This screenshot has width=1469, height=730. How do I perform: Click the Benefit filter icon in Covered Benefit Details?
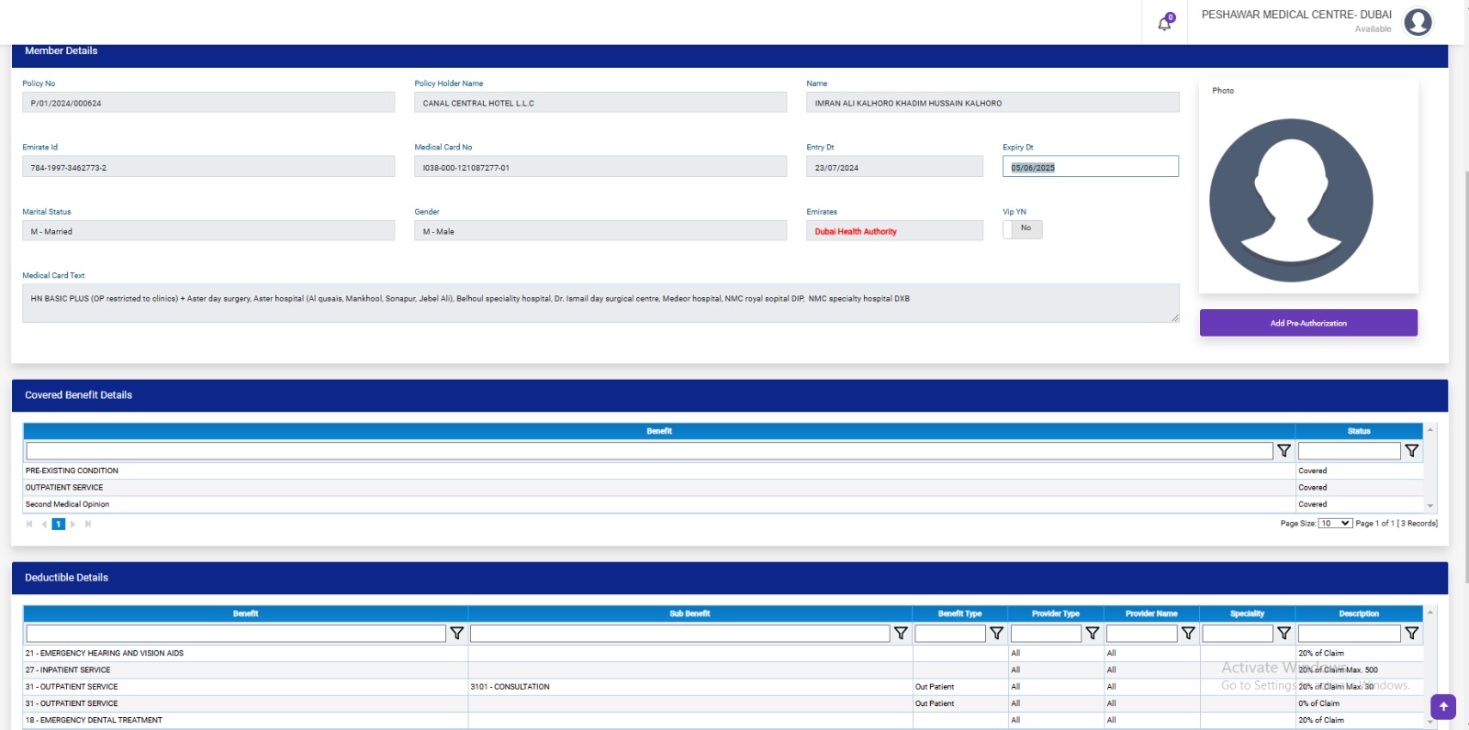(1284, 451)
